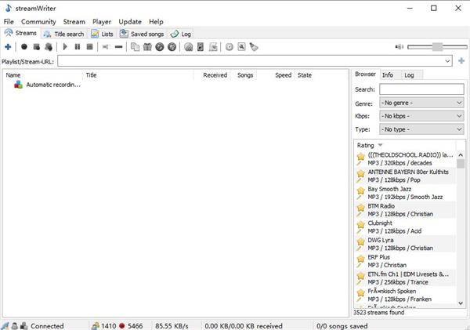This screenshot has height=330, width=470.
Task: Switch to the Info tab
Action: click(388, 75)
